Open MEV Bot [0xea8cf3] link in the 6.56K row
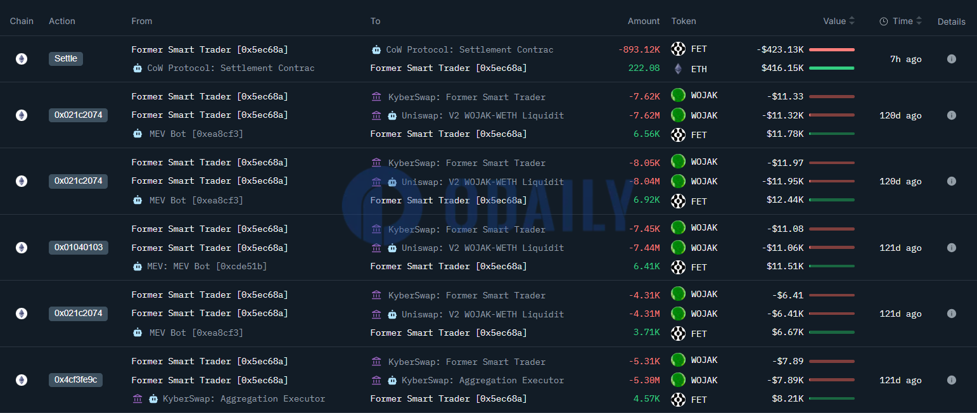 coord(195,134)
